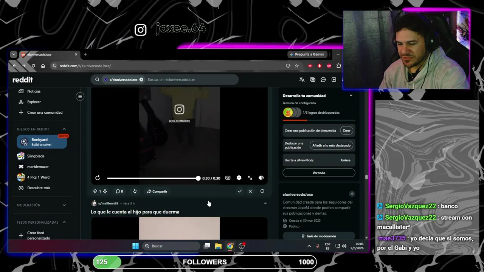Collapse the 'Juegos en Reddit' section
The image size is (484, 272).
coord(64,129)
